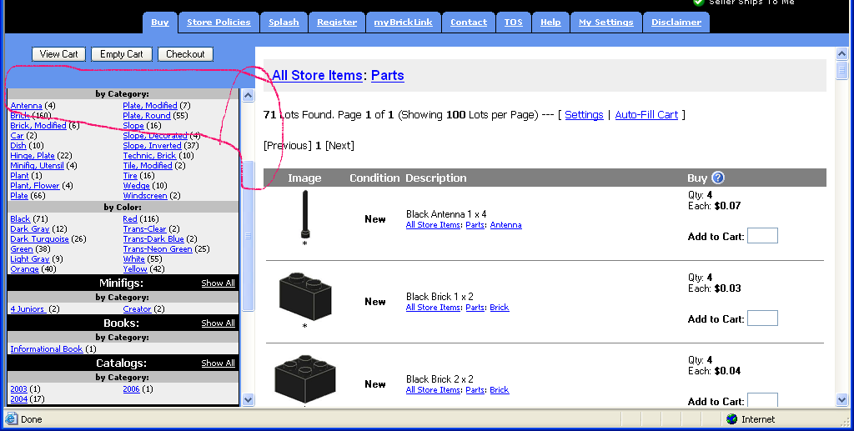Switch to the Buy tab

pos(159,23)
